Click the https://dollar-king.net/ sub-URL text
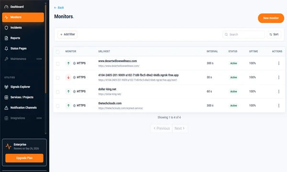 pyautogui.click(x=110, y=94)
